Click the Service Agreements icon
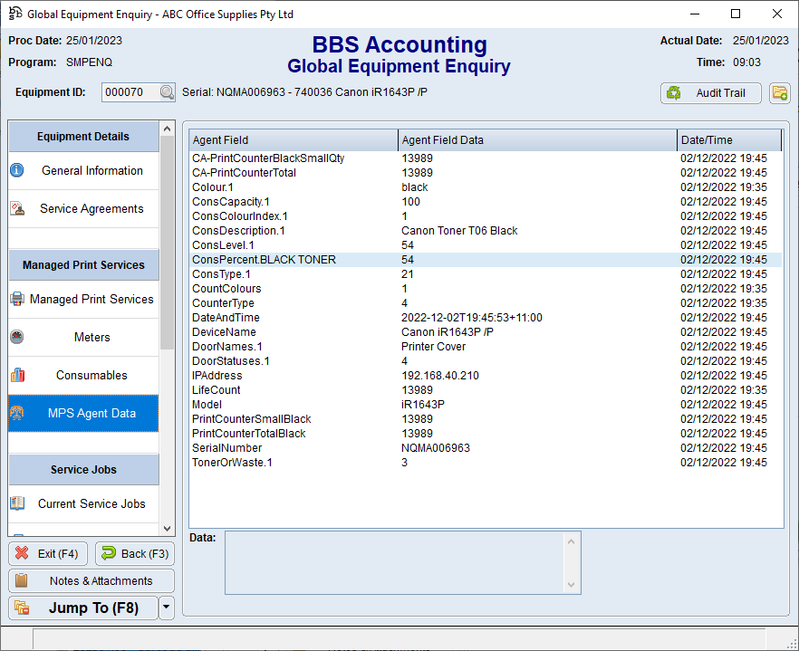Screen dimensions: 799x651 coord(17,208)
